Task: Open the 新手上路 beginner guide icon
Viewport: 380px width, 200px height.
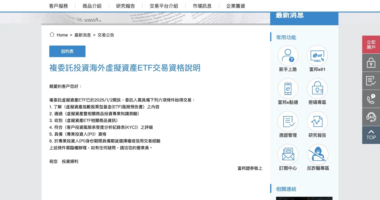Action: point(288,55)
